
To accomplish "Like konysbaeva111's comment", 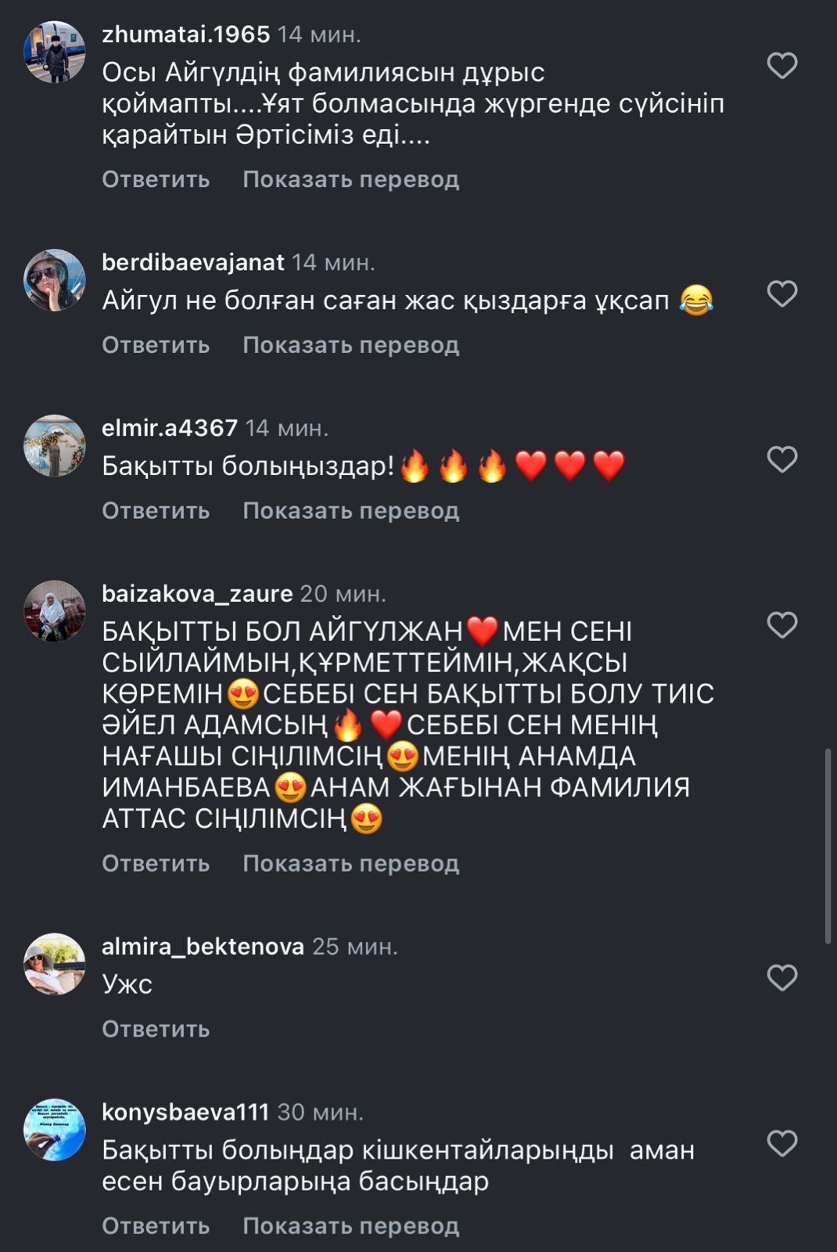I will 782,1144.
